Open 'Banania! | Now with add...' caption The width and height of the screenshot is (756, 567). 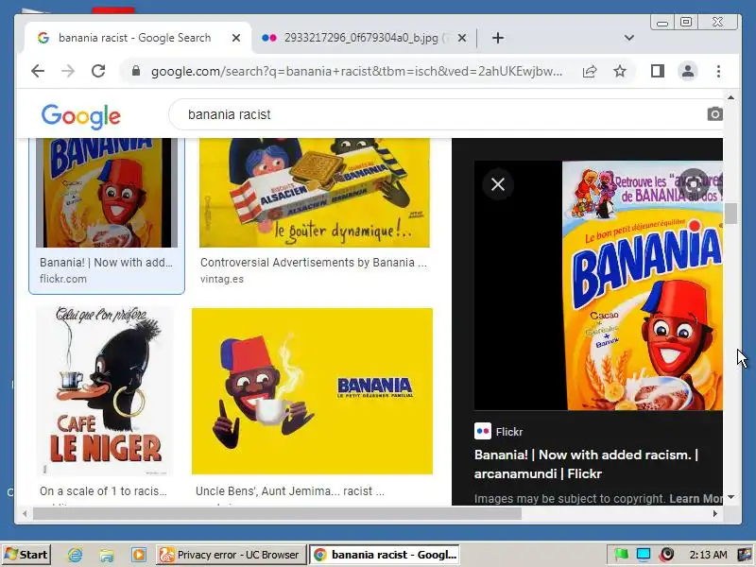106,263
